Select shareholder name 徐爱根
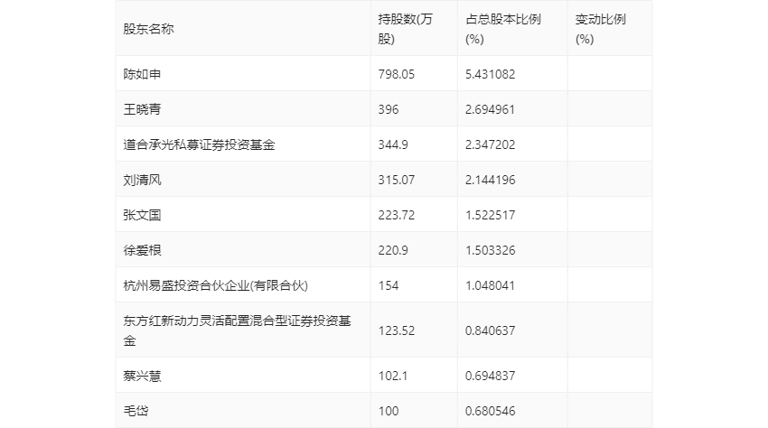768x428 pixels. (142, 250)
